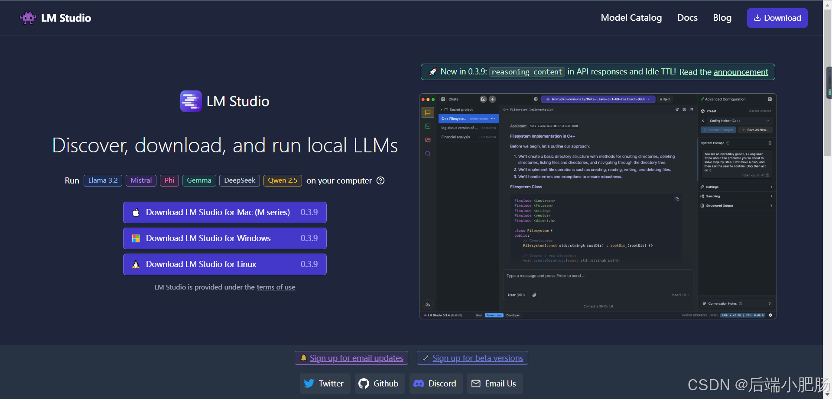Click the LM Studio robot logo icon
Screen dimensions: 832x399
pos(28,18)
